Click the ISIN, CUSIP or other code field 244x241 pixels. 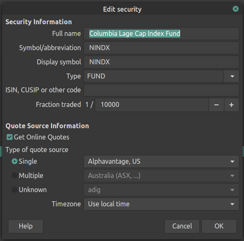coord(161,90)
